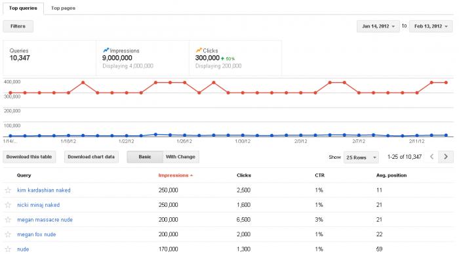Click the 6,500 clicks cell
459x254 pixels.
coord(243,220)
